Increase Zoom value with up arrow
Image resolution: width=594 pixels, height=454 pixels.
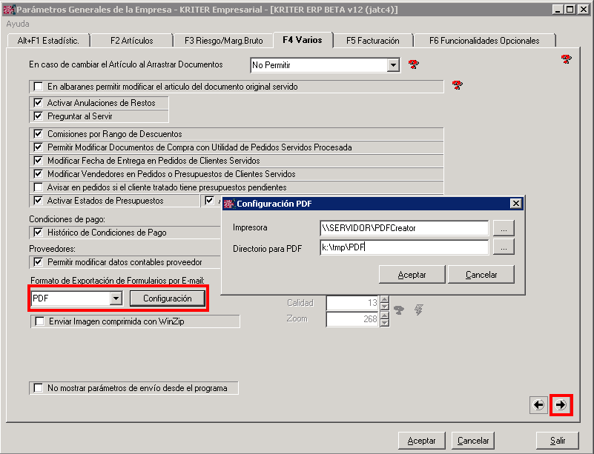click(x=385, y=316)
